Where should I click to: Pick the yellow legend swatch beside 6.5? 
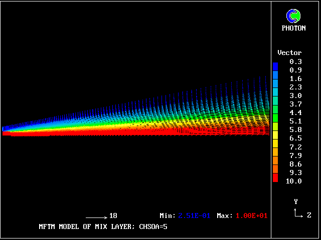point(275,138)
